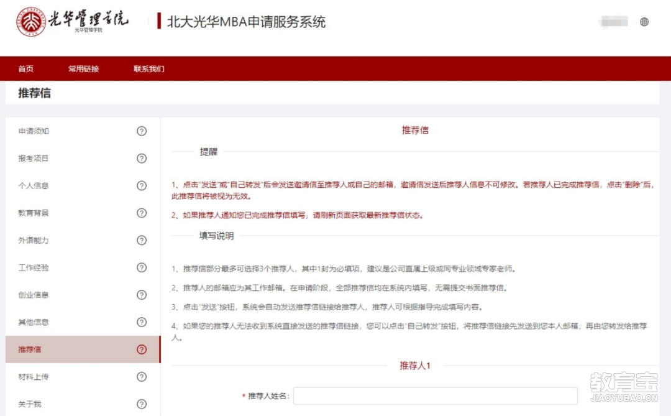671x416 pixels.
Task: Click help icon next to 外语能力
Action: 142,241
